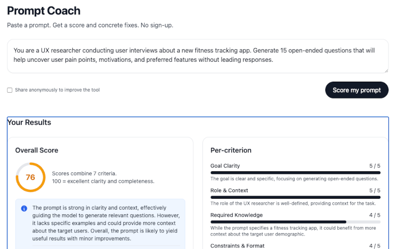Click the Goal Clarity progress bar
This screenshot has height=249, width=398.
[295, 173]
